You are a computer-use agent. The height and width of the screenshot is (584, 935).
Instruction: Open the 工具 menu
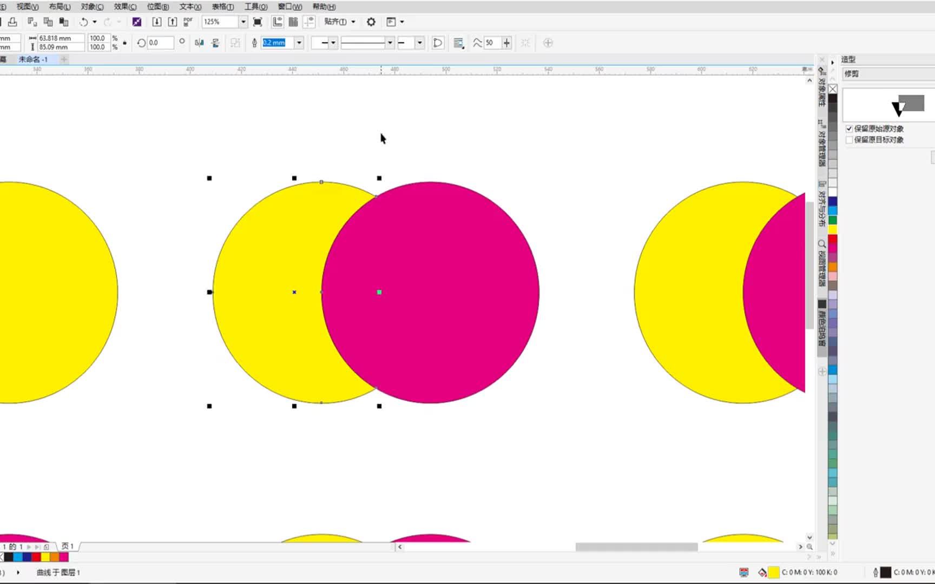click(256, 6)
